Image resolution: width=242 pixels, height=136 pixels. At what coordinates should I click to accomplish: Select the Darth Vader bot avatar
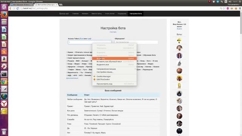tap(179, 131)
